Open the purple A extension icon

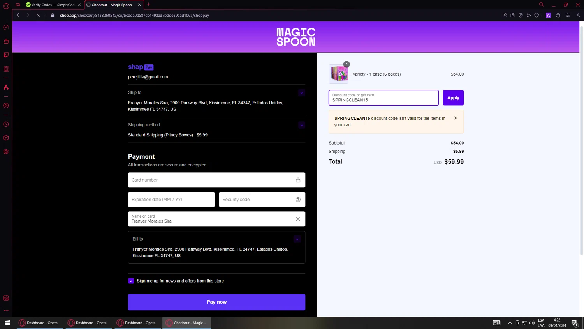[548, 15]
